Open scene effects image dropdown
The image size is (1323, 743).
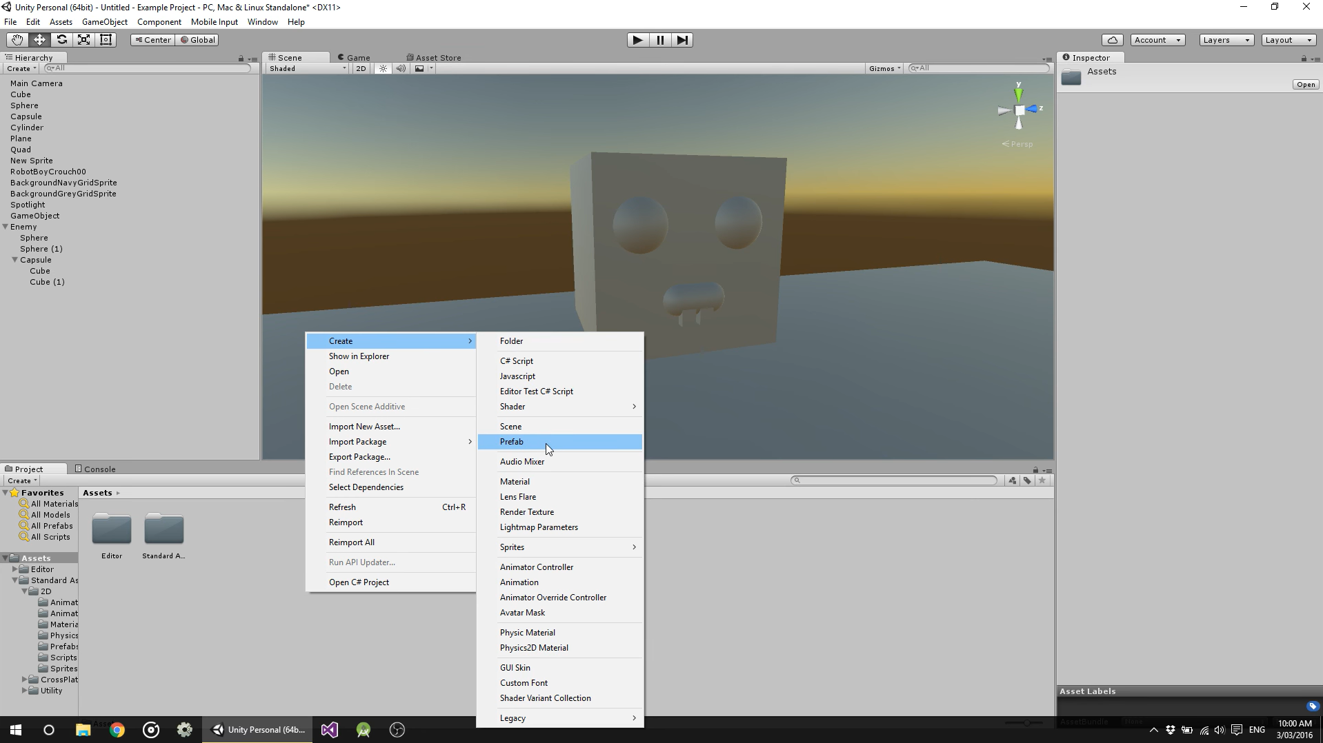click(423, 68)
